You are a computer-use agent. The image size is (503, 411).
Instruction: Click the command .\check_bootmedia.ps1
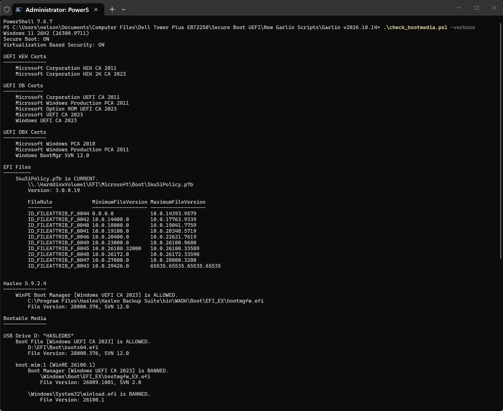point(415,27)
